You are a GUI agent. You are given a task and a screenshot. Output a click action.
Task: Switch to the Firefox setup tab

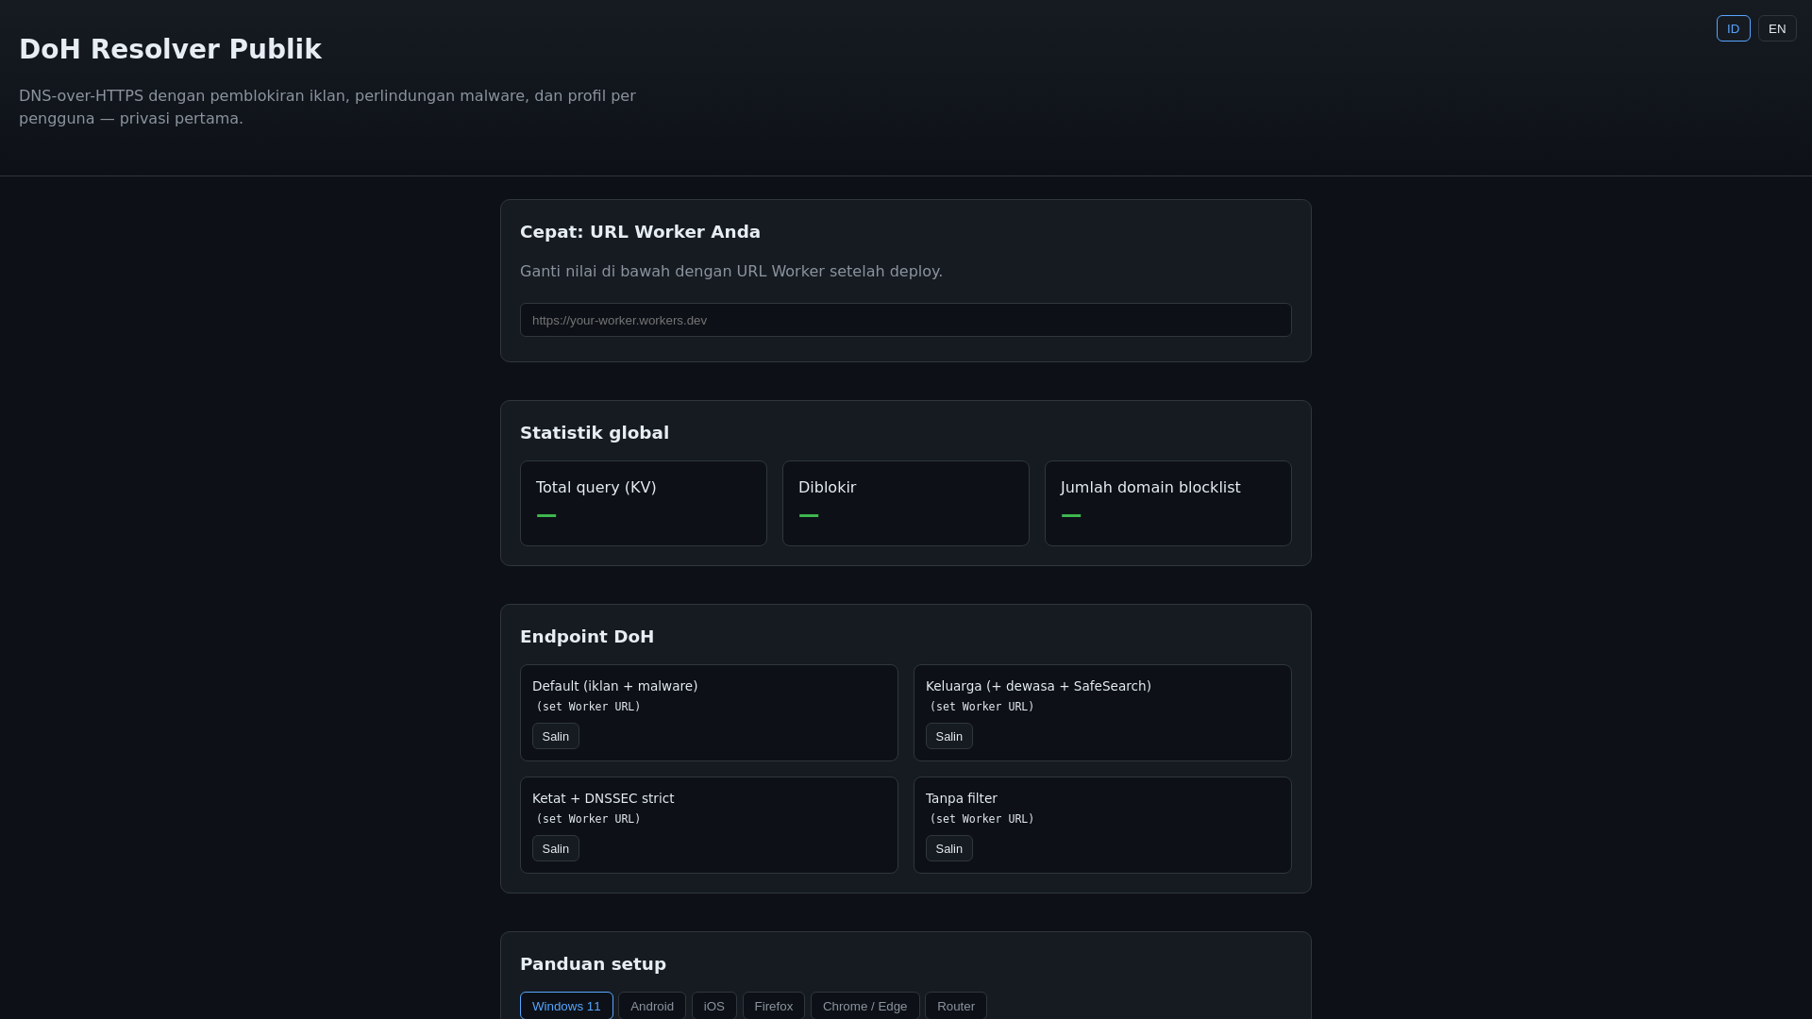coord(774,1006)
